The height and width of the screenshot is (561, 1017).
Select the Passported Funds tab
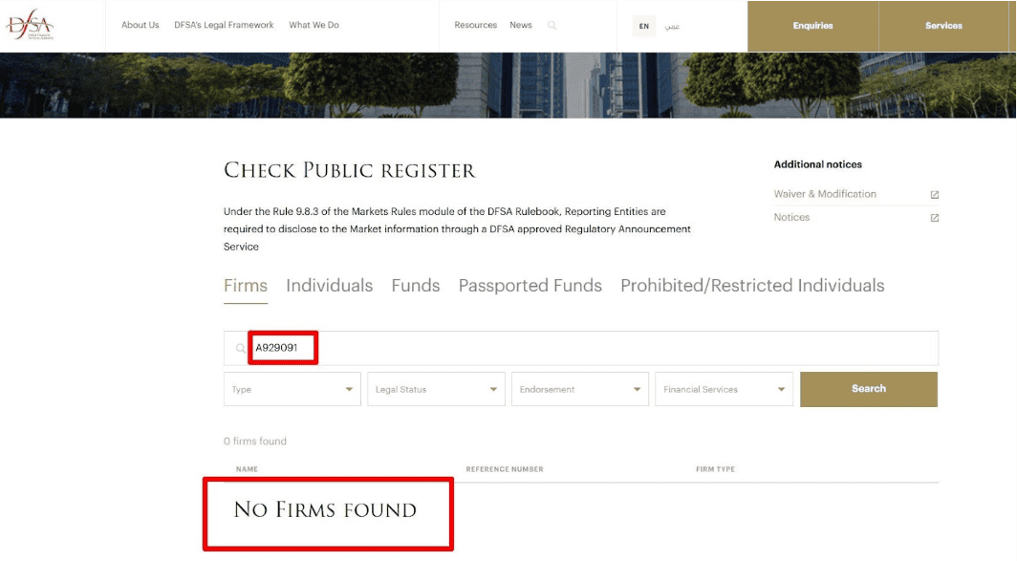coord(530,286)
